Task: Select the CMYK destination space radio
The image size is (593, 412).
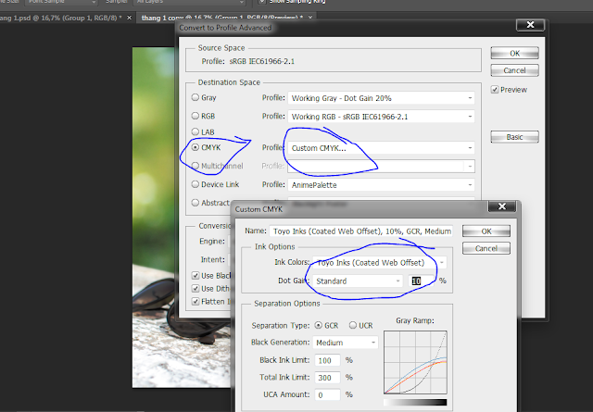Action: pyautogui.click(x=196, y=147)
